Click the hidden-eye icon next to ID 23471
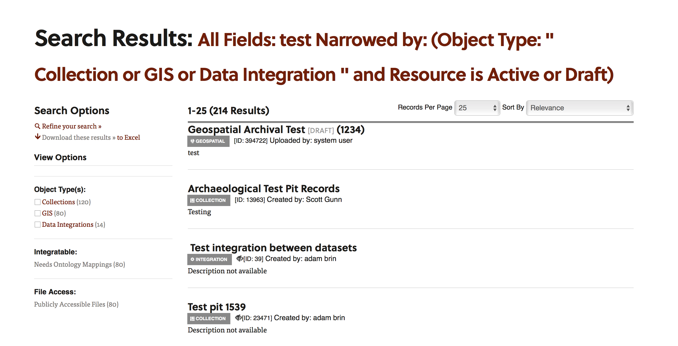The width and height of the screenshot is (678, 346). click(x=238, y=318)
